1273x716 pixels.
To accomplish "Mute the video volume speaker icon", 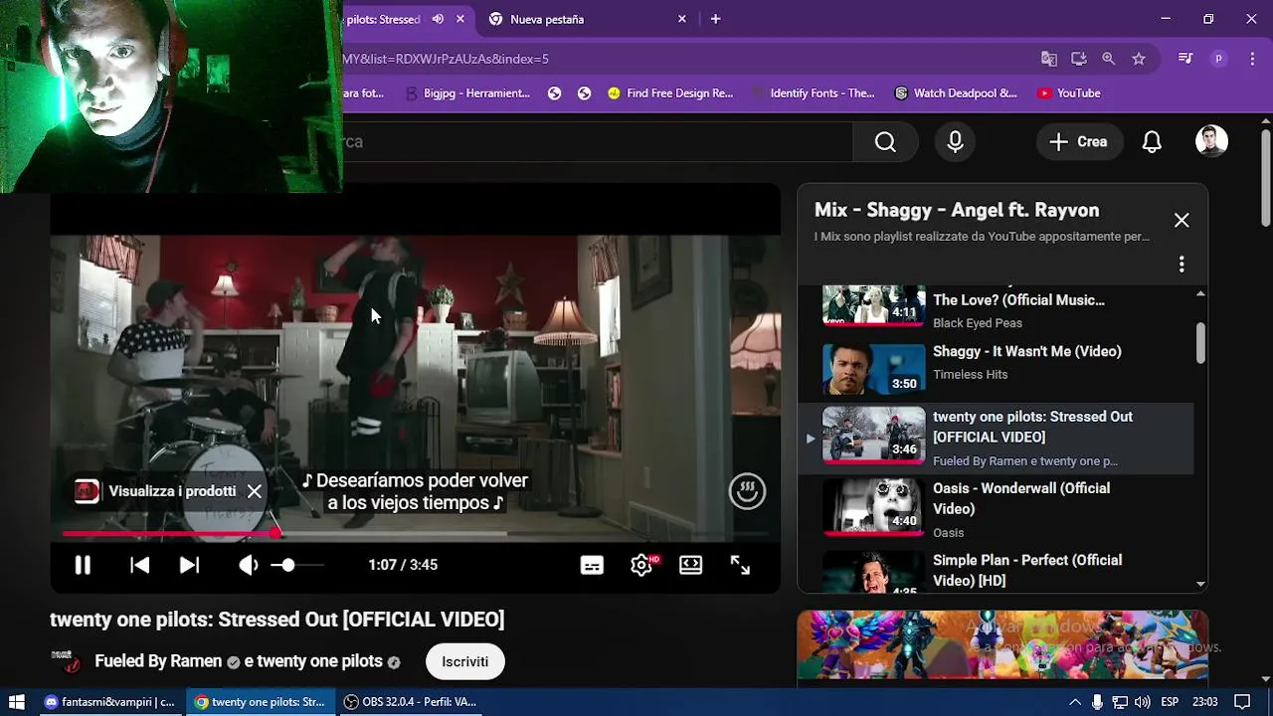I will tap(249, 565).
